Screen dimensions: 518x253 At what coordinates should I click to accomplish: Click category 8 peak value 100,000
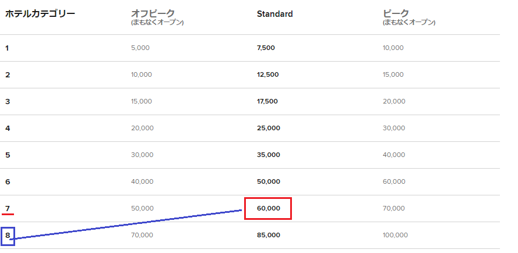[x=396, y=235]
